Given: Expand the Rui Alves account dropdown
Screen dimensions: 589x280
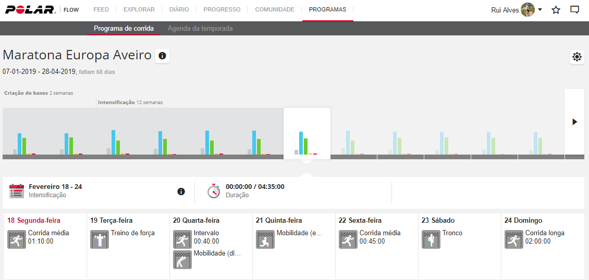Looking at the screenshot, I should tap(540, 10).
